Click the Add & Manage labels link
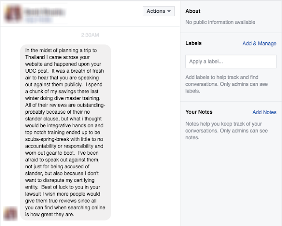 pos(259,44)
